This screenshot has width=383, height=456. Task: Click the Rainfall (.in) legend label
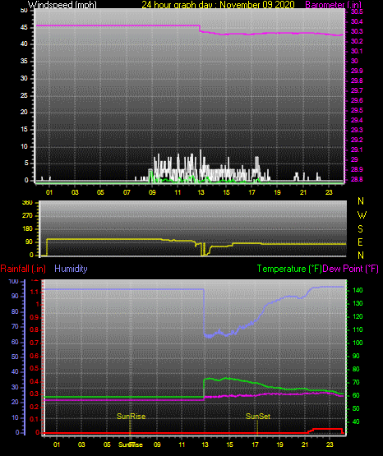23,269
